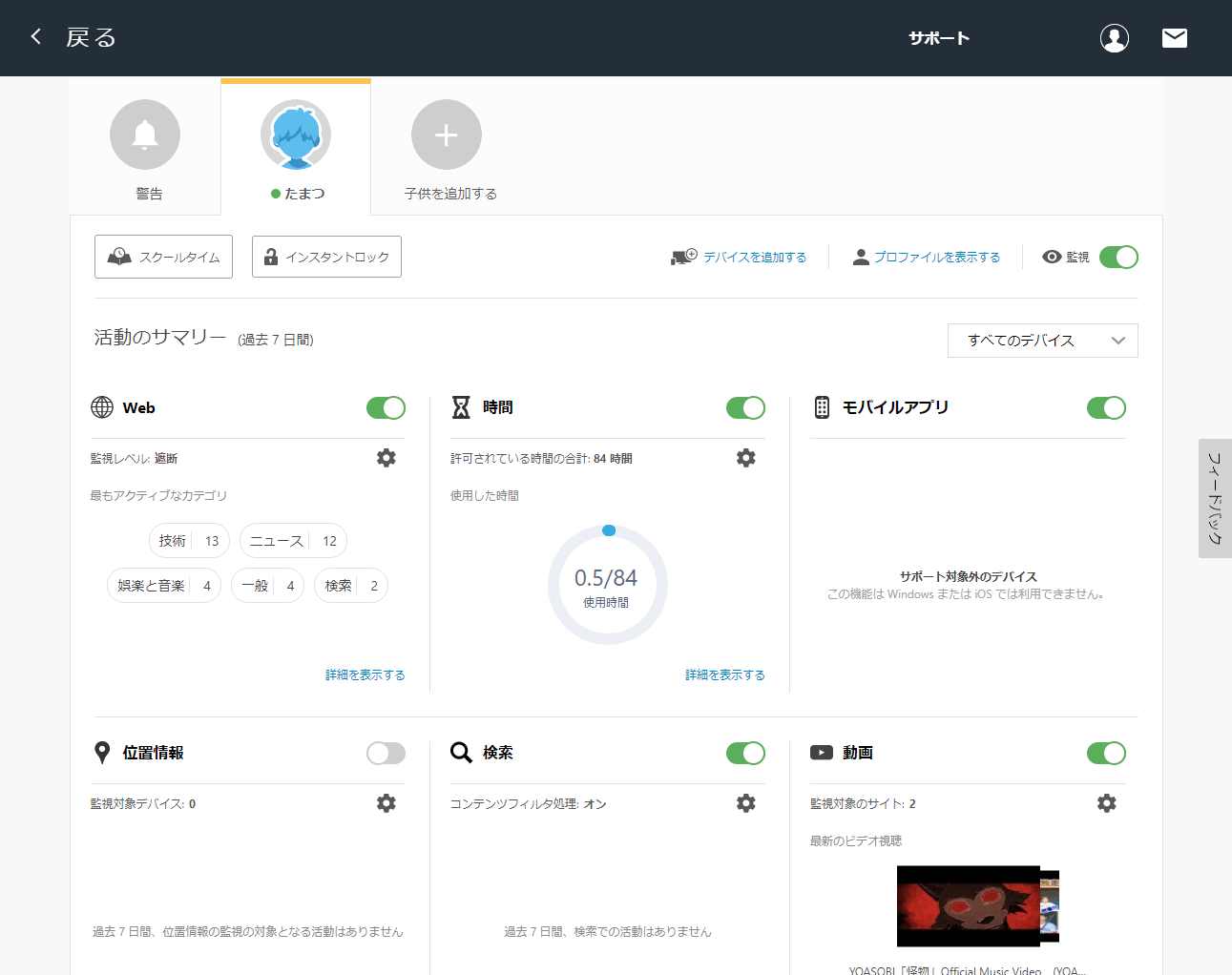The height and width of the screenshot is (975, 1232).
Task: Click the ニュース 12 category chip
Action: point(293,541)
